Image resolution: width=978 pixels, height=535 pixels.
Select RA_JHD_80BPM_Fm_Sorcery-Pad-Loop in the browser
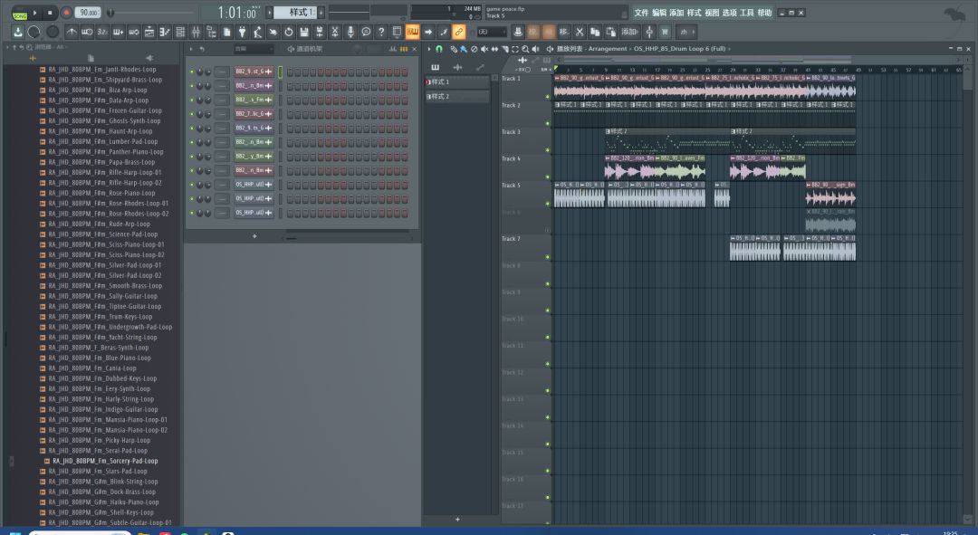[105, 461]
